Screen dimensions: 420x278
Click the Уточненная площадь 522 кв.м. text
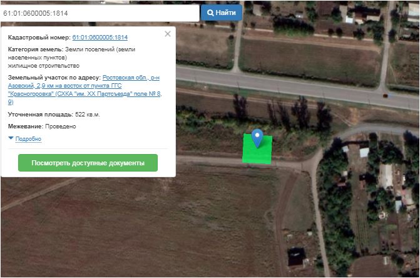click(x=54, y=115)
